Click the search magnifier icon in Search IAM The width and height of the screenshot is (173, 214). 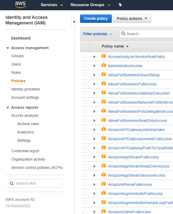click(12, 183)
